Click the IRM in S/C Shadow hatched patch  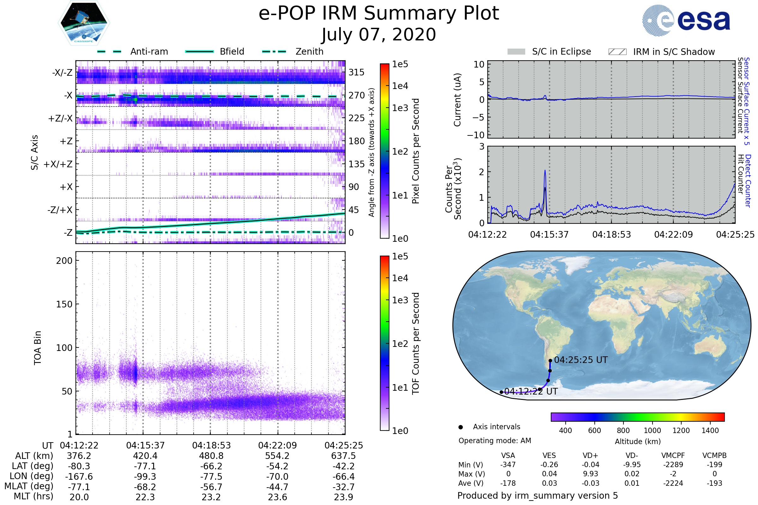(x=617, y=52)
